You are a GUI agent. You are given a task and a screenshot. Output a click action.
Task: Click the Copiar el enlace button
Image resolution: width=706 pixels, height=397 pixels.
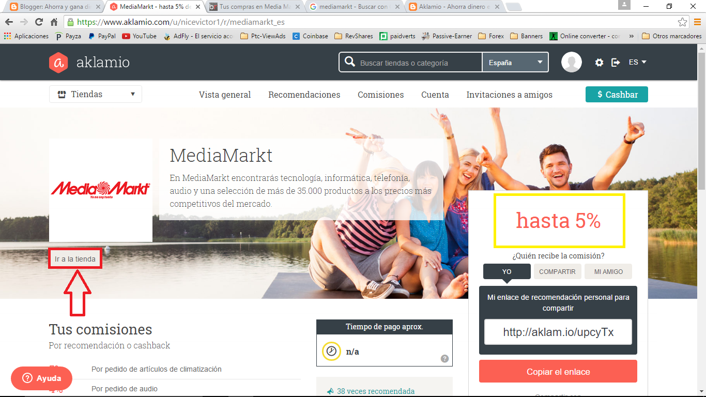(x=558, y=372)
